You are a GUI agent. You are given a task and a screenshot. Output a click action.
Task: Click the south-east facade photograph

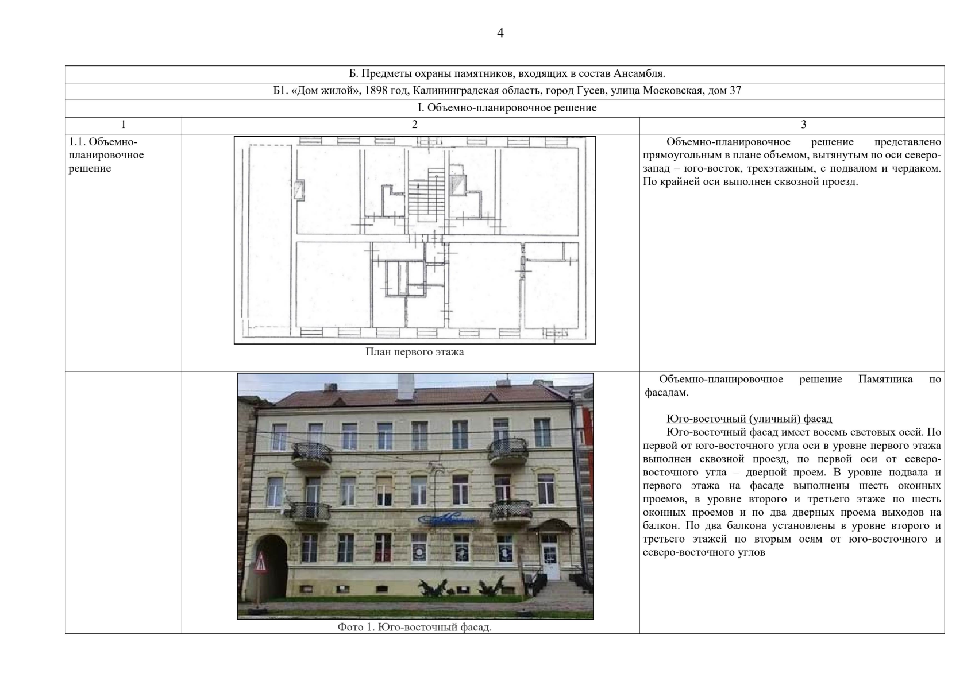pyautogui.click(x=415, y=496)
